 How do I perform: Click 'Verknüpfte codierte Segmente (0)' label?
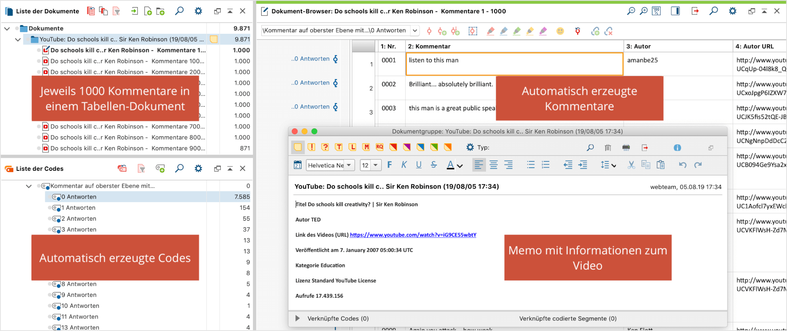(x=568, y=318)
